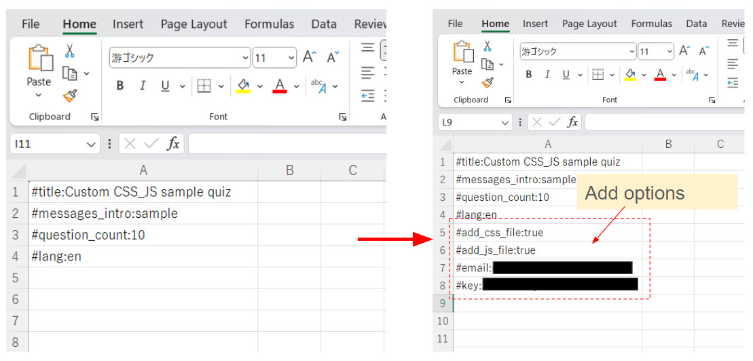Select Format Painter brush in right Excel window
This screenshot has height=361, width=753.
click(x=488, y=83)
